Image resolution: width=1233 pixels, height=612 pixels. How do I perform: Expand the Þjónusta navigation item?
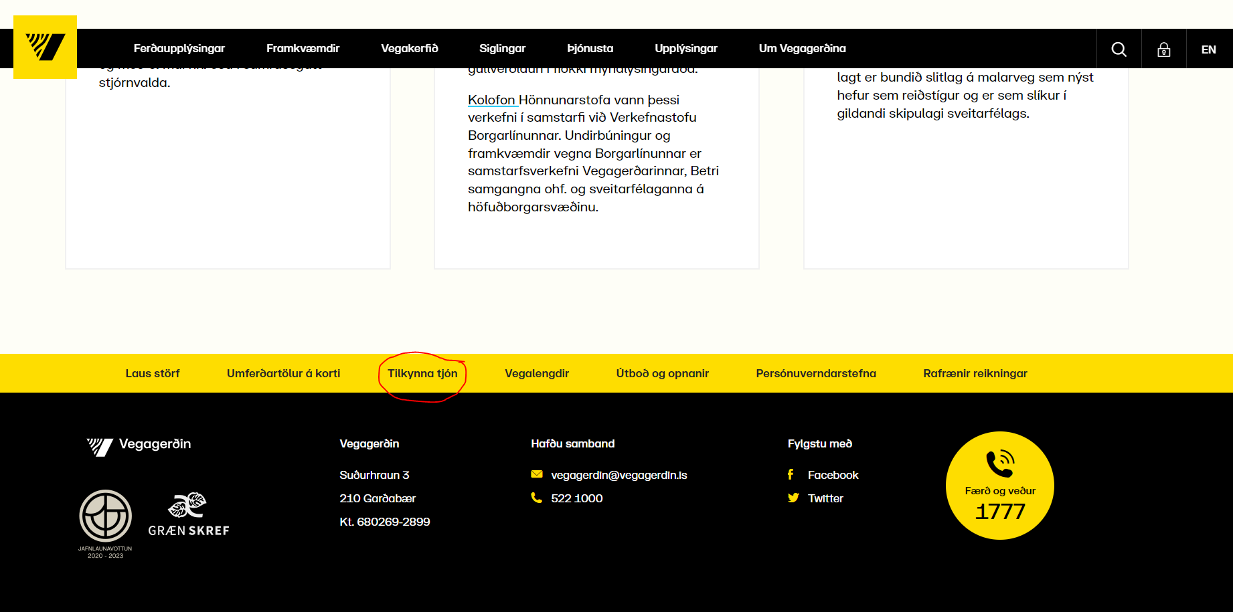tap(590, 48)
